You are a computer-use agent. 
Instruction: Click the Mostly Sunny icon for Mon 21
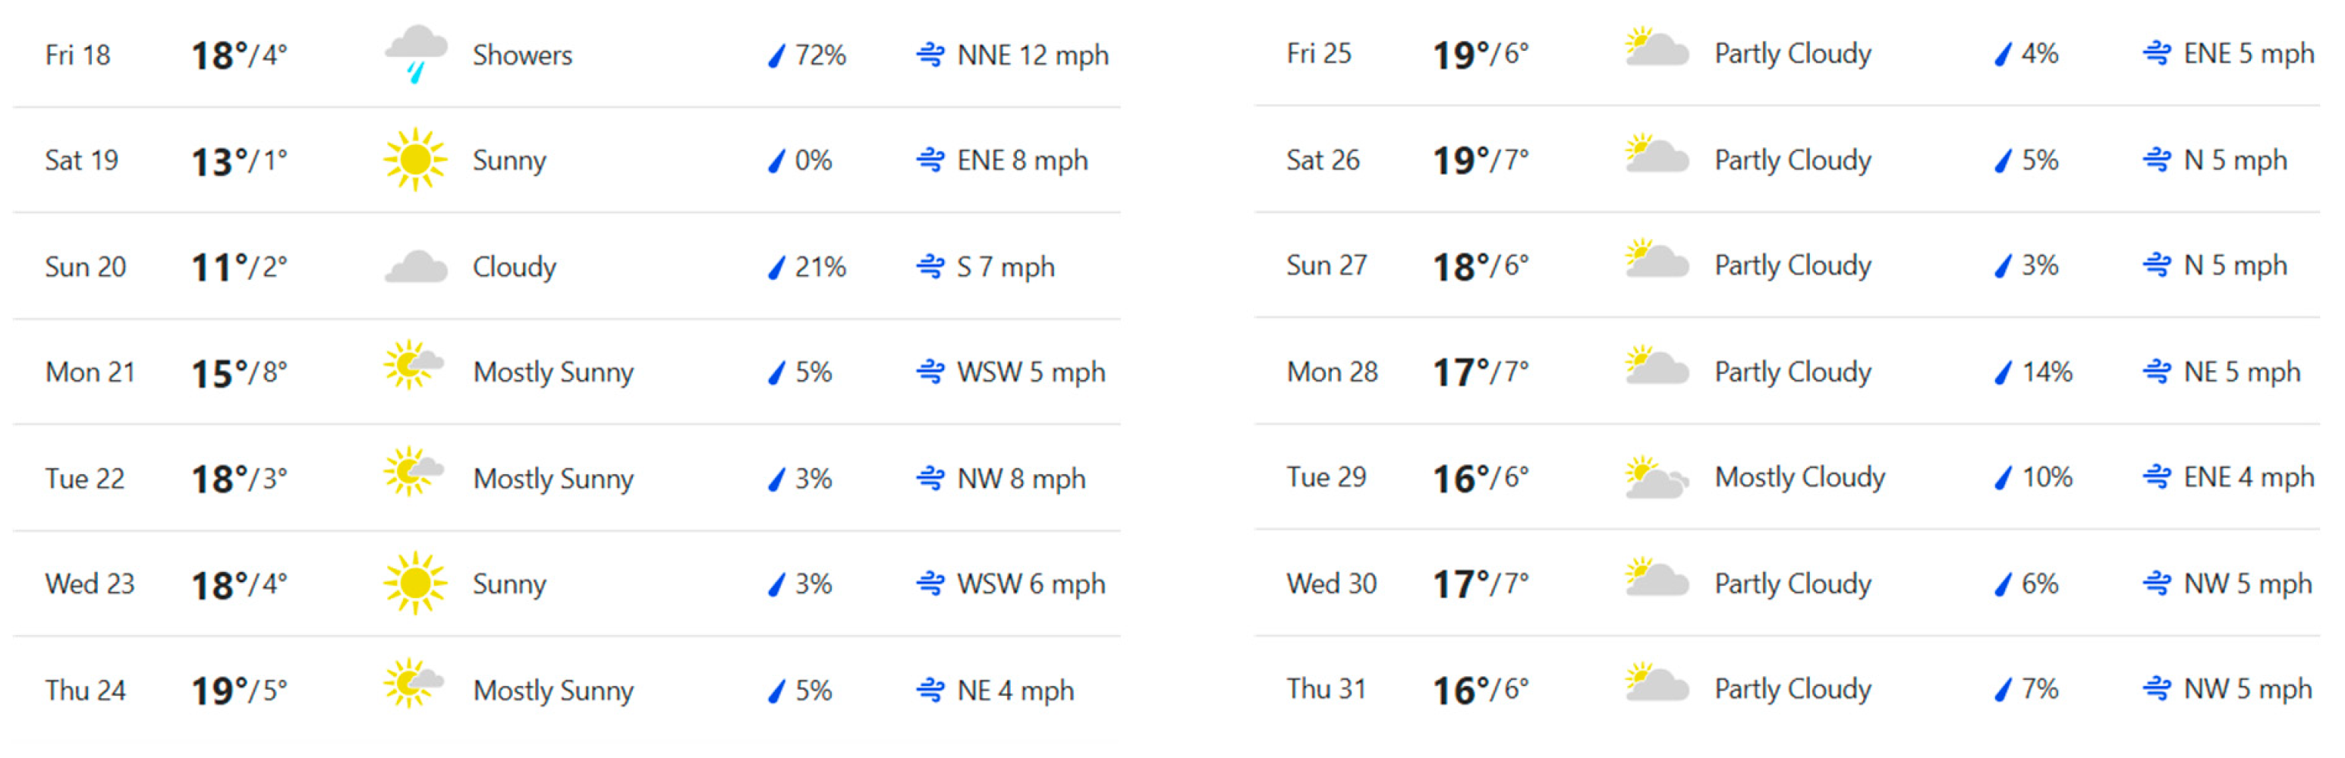point(414,366)
